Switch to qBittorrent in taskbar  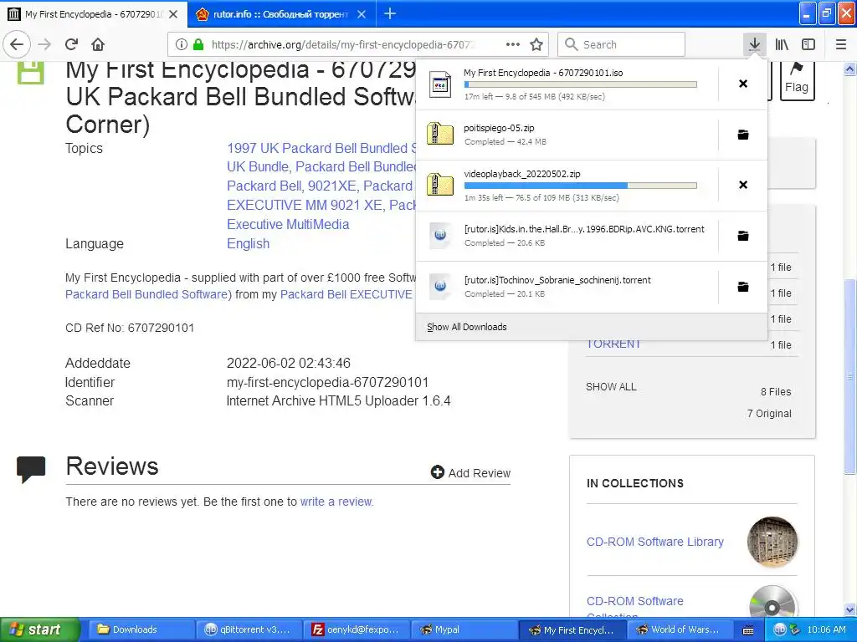pyautogui.click(x=247, y=629)
